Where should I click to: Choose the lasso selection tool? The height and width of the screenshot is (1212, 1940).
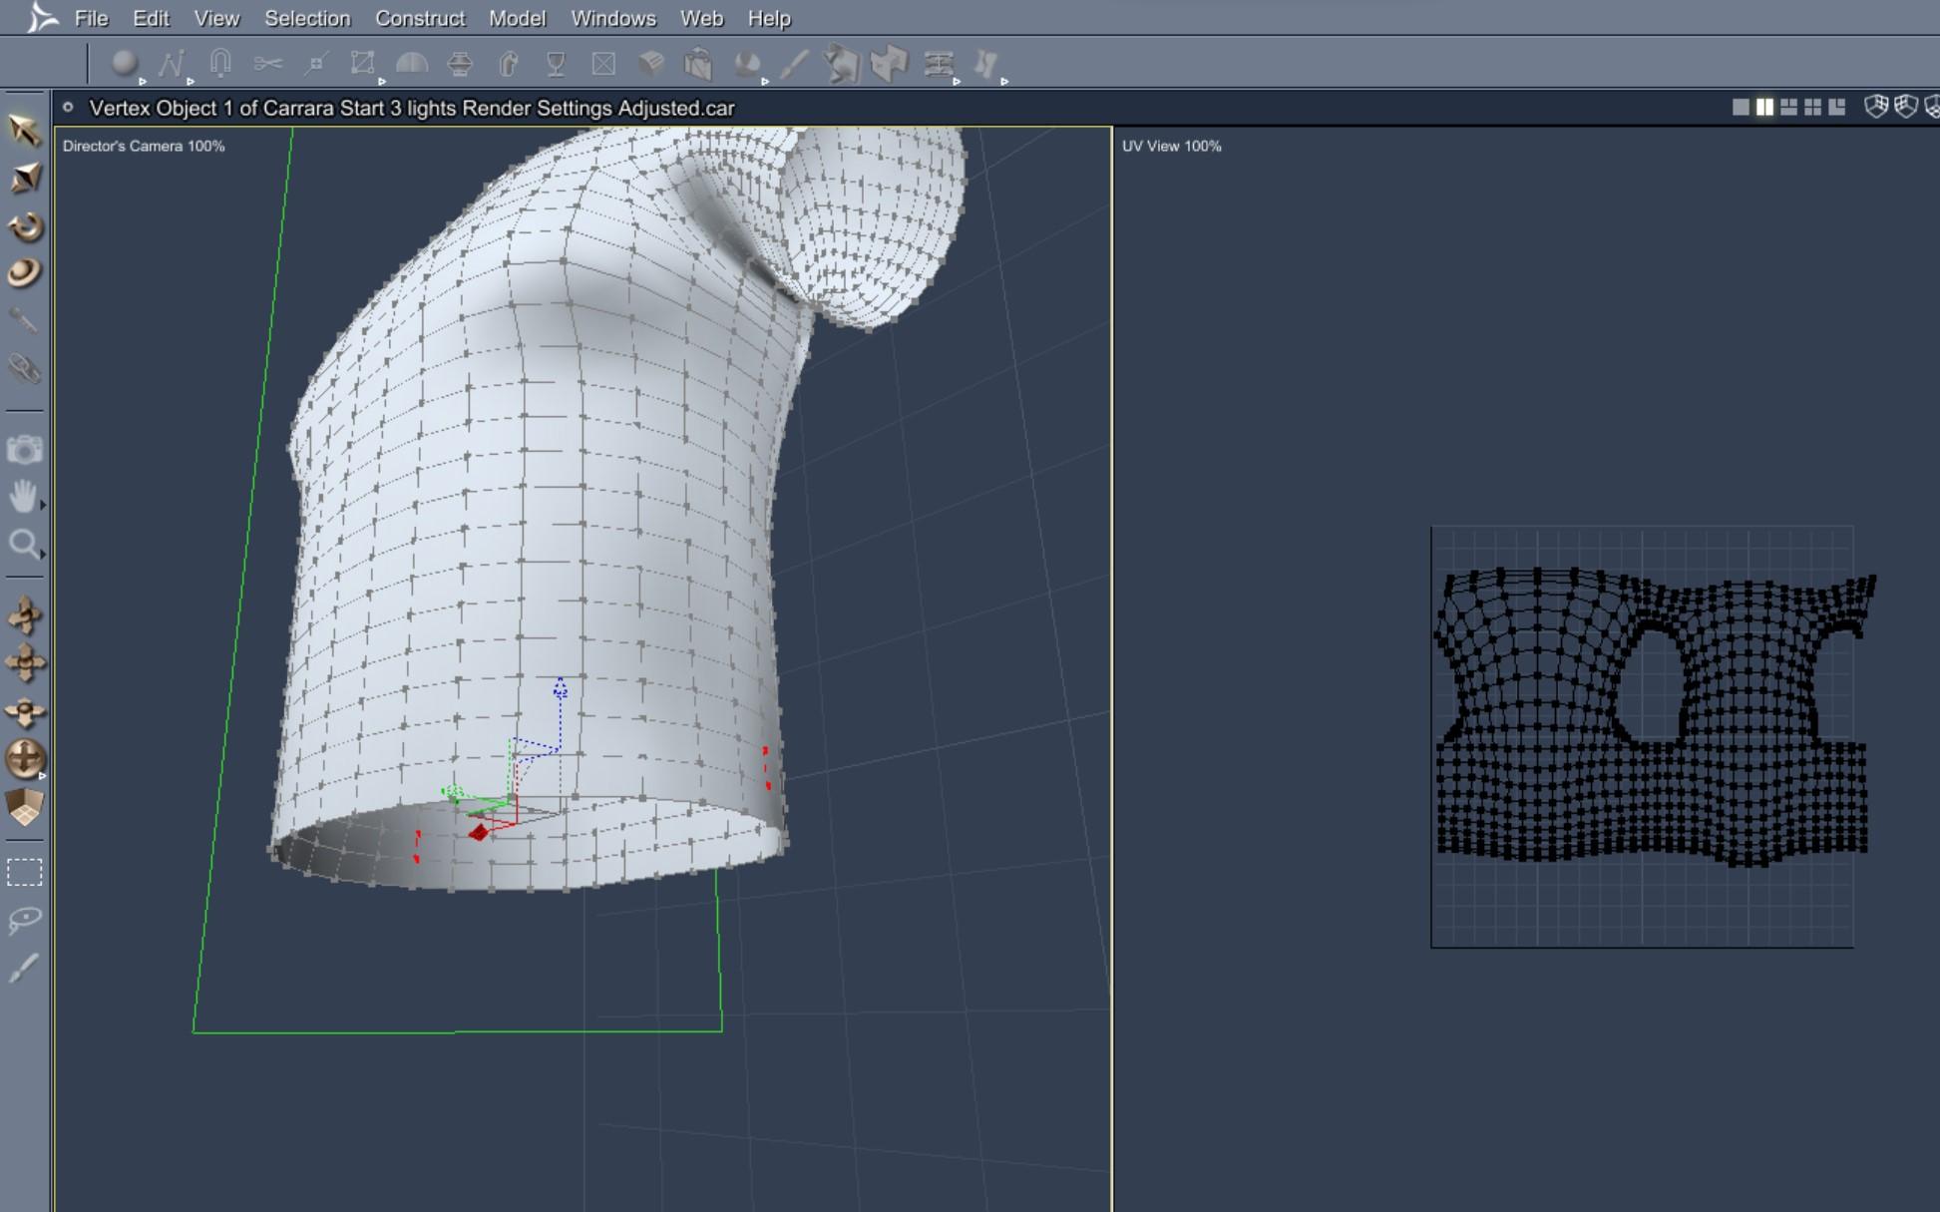click(24, 919)
